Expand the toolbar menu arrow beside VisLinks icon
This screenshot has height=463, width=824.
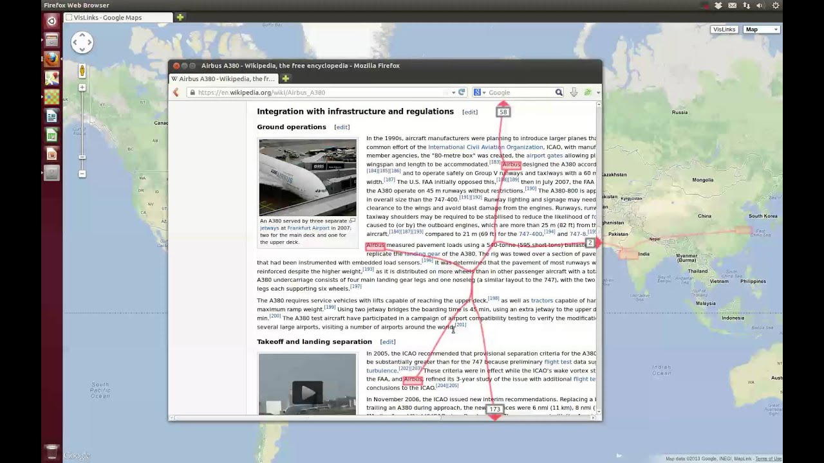(x=597, y=93)
